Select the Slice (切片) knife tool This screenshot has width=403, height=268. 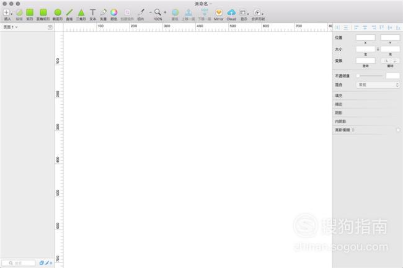click(141, 12)
